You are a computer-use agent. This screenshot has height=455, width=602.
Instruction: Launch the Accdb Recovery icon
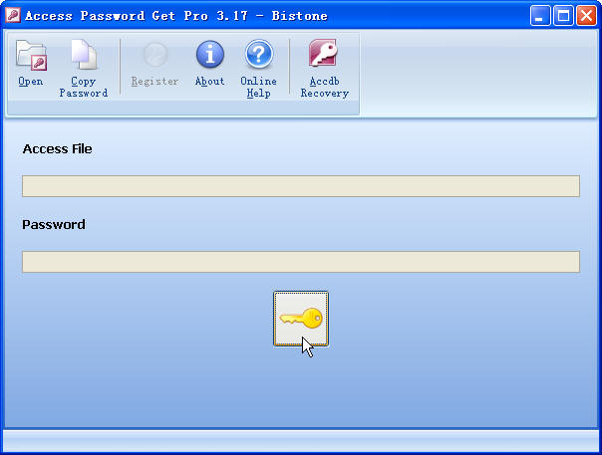(324, 56)
